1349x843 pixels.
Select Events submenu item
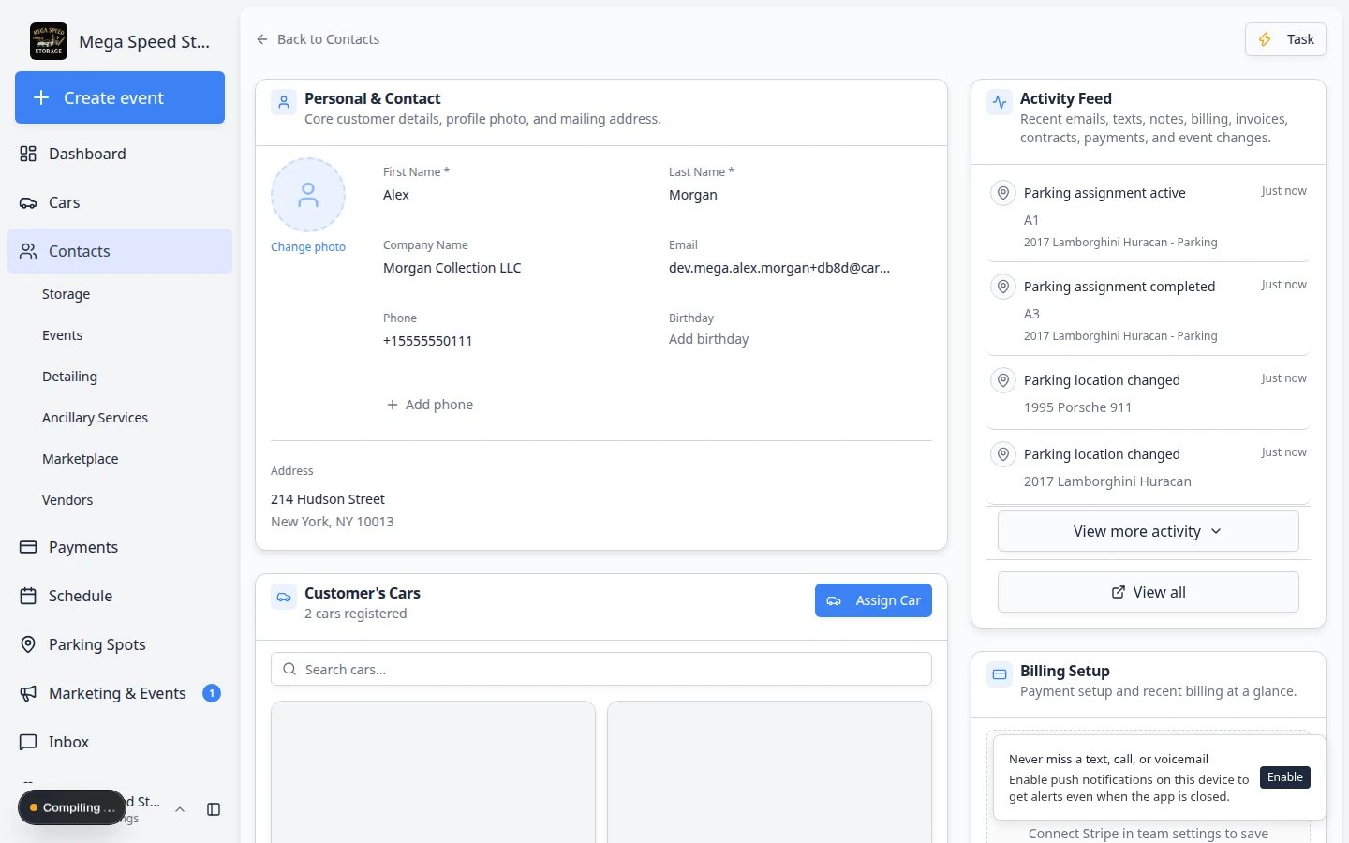(62, 335)
